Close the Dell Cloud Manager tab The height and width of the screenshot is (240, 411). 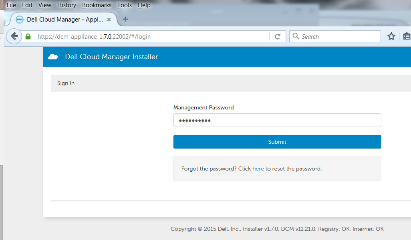(109, 20)
